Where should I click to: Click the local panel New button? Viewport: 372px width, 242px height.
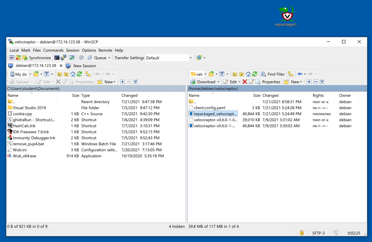[x=107, y=82]
